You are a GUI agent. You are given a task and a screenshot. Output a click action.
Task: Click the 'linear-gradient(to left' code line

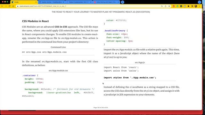[x=61, y=93]
